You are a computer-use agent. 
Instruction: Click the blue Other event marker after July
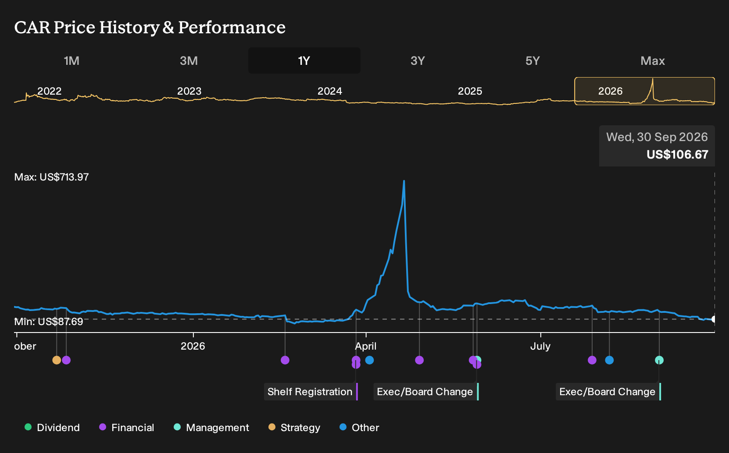609,360
